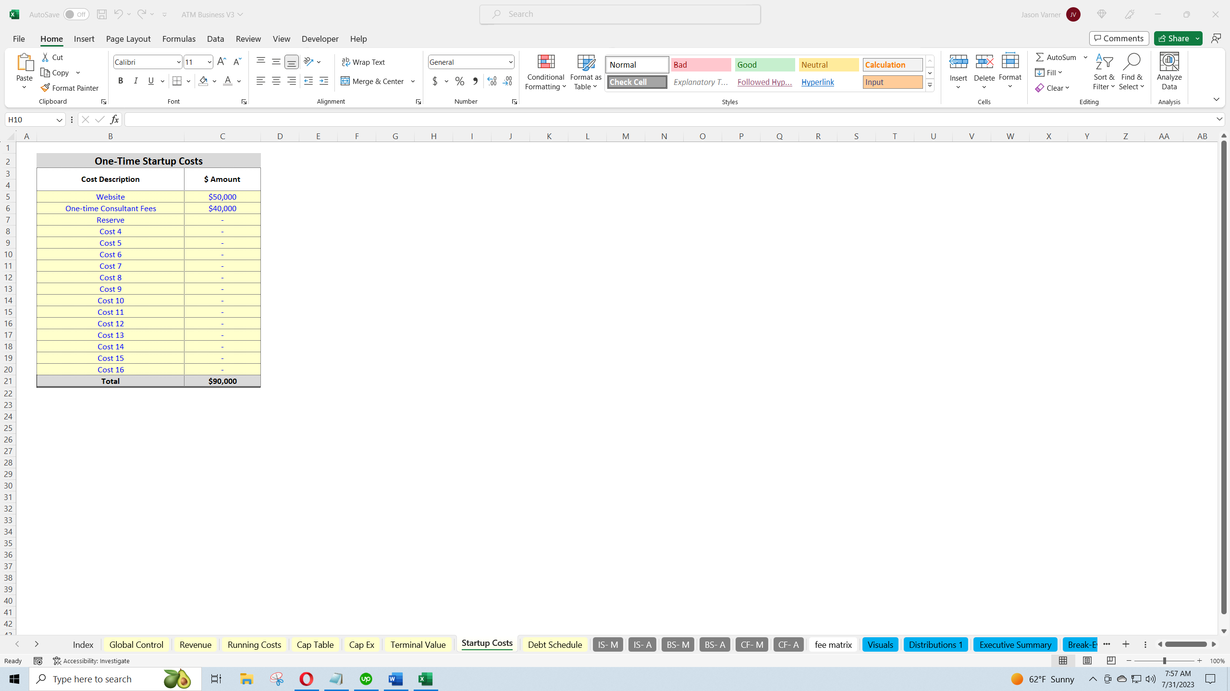Click the Comments button
The width and height of the screenshot is (1230, 691).
click(1119, 38)
